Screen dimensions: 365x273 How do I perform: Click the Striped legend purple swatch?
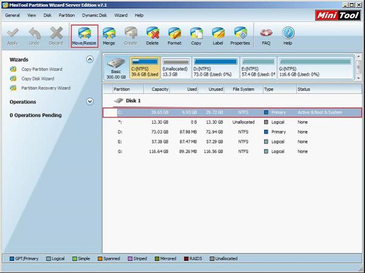[x=130, y=258]
